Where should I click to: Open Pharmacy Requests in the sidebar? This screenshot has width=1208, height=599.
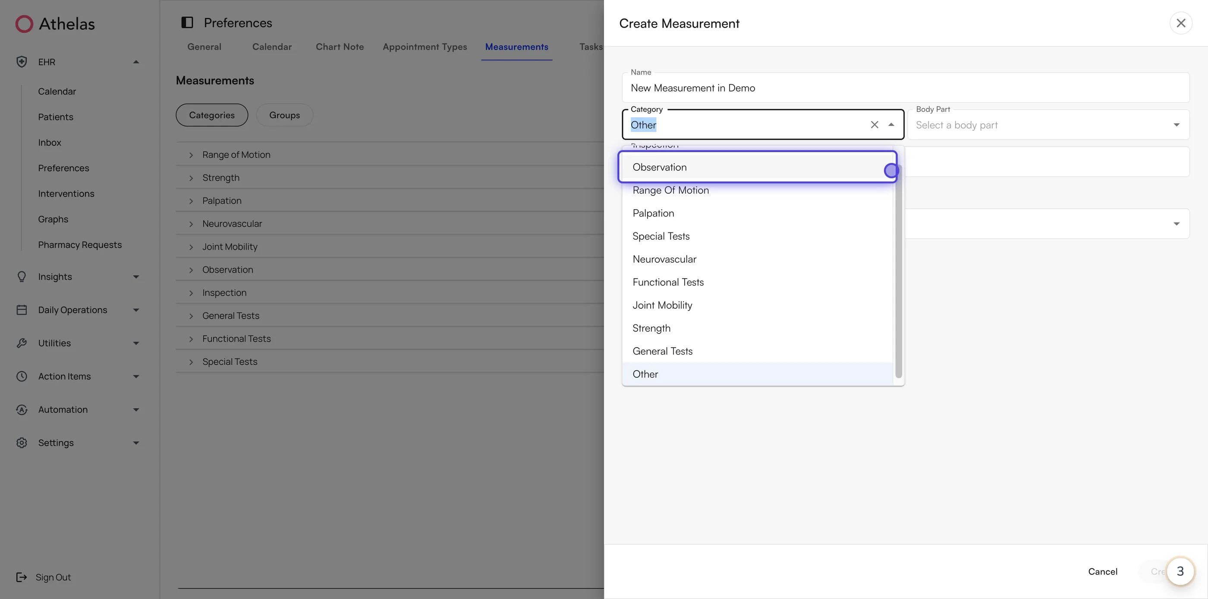tap(80, 245)
